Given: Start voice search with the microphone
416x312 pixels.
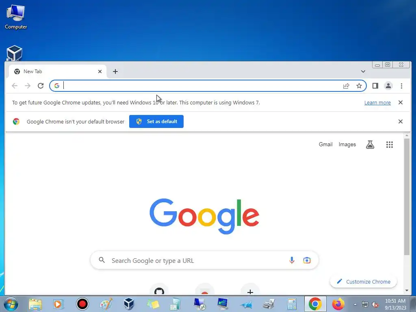Looking at the screenshot, I should pyautogui.click(x=292, y=260).
